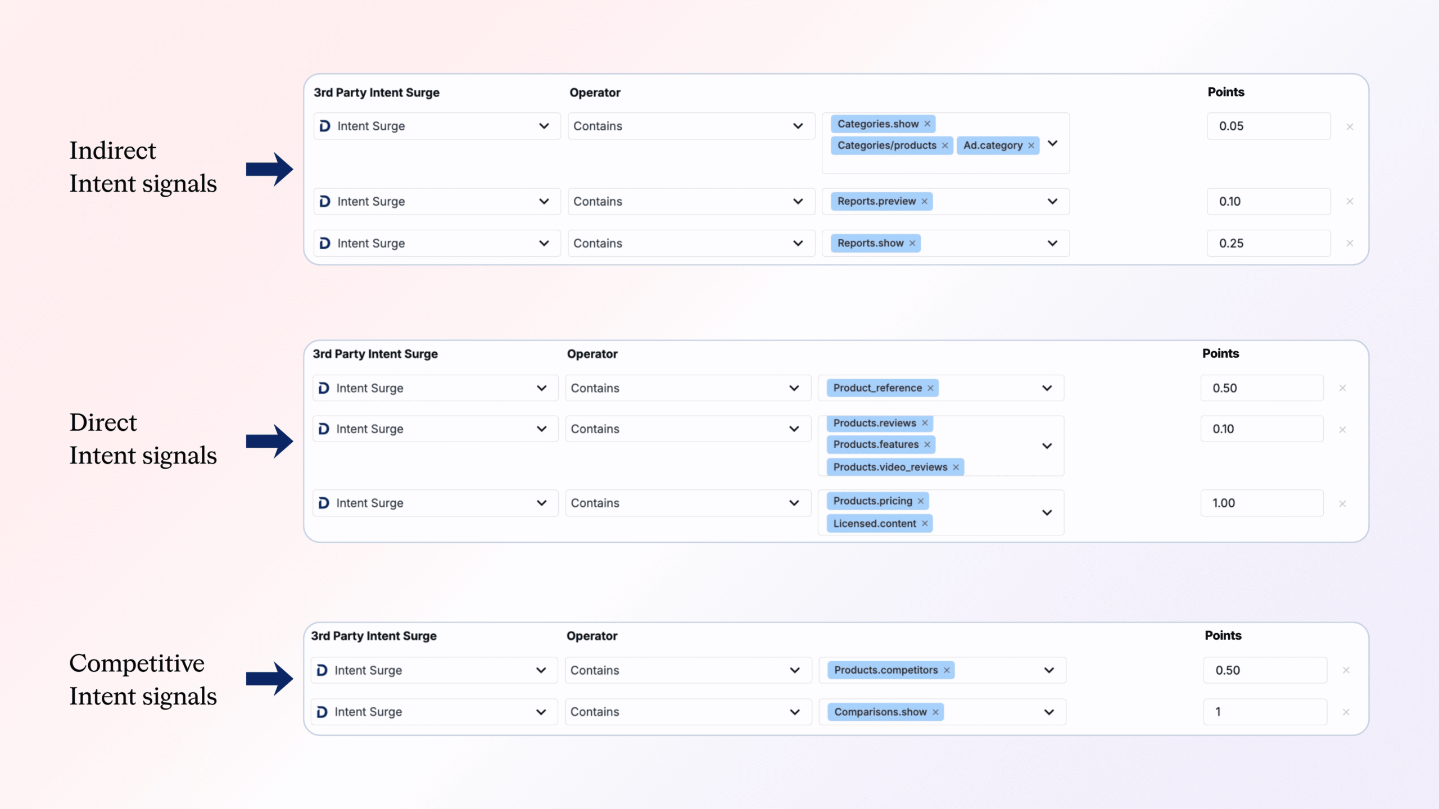This screenshot has height=809, width=1439.
Task: Open the Contains operator dropdown for Reports.show
Action: pyautogui.click(x=691, y=243)
